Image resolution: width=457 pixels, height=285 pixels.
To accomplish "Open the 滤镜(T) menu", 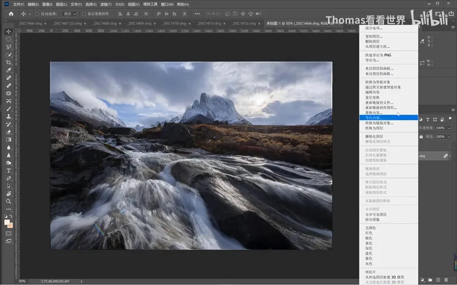I will click(x=106, y=4).
